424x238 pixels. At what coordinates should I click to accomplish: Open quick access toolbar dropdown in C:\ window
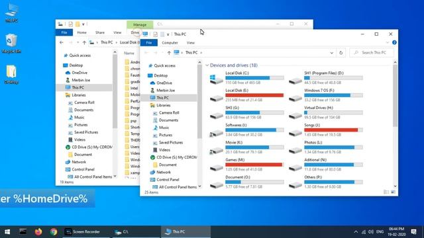point(83,24)
